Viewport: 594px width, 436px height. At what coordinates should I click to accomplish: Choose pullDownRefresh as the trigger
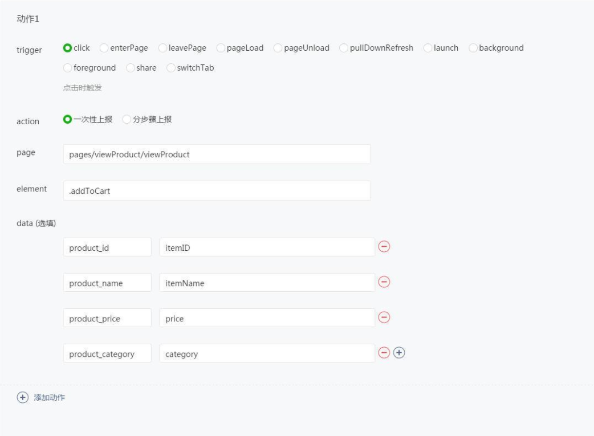(x=344, y=48)
